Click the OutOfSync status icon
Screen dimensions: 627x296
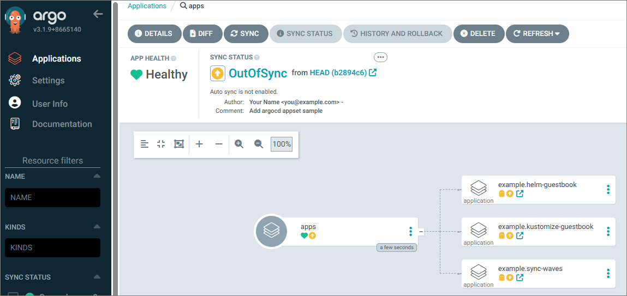point(217,74)
